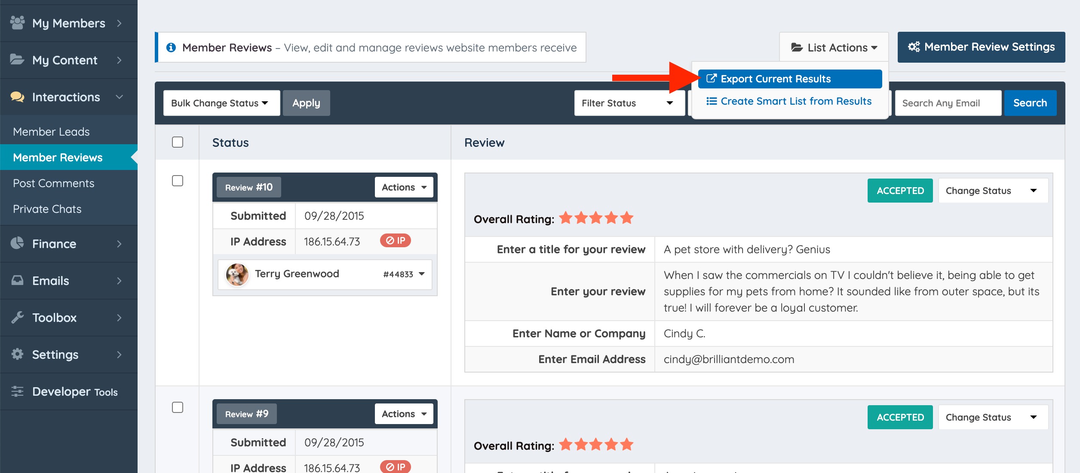Open Change Status dropdown for Review #10
This screenshot has width=1080, height=473.
993,191
